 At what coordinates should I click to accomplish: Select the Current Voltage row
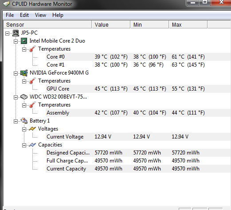pyautogui.click(x=138, y=137)
